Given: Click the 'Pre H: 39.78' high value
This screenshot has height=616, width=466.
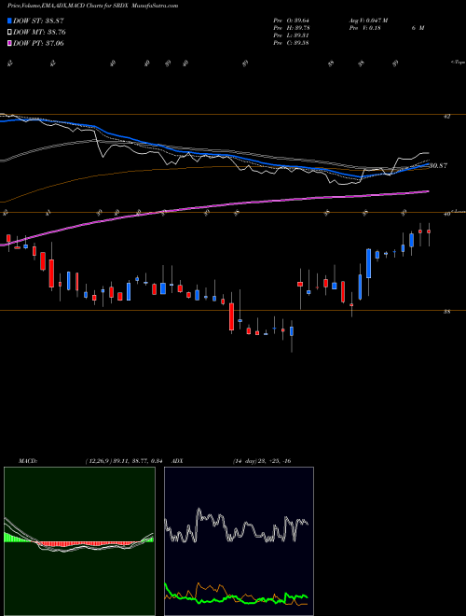Looking at the screenshot, I should [291, 28].
